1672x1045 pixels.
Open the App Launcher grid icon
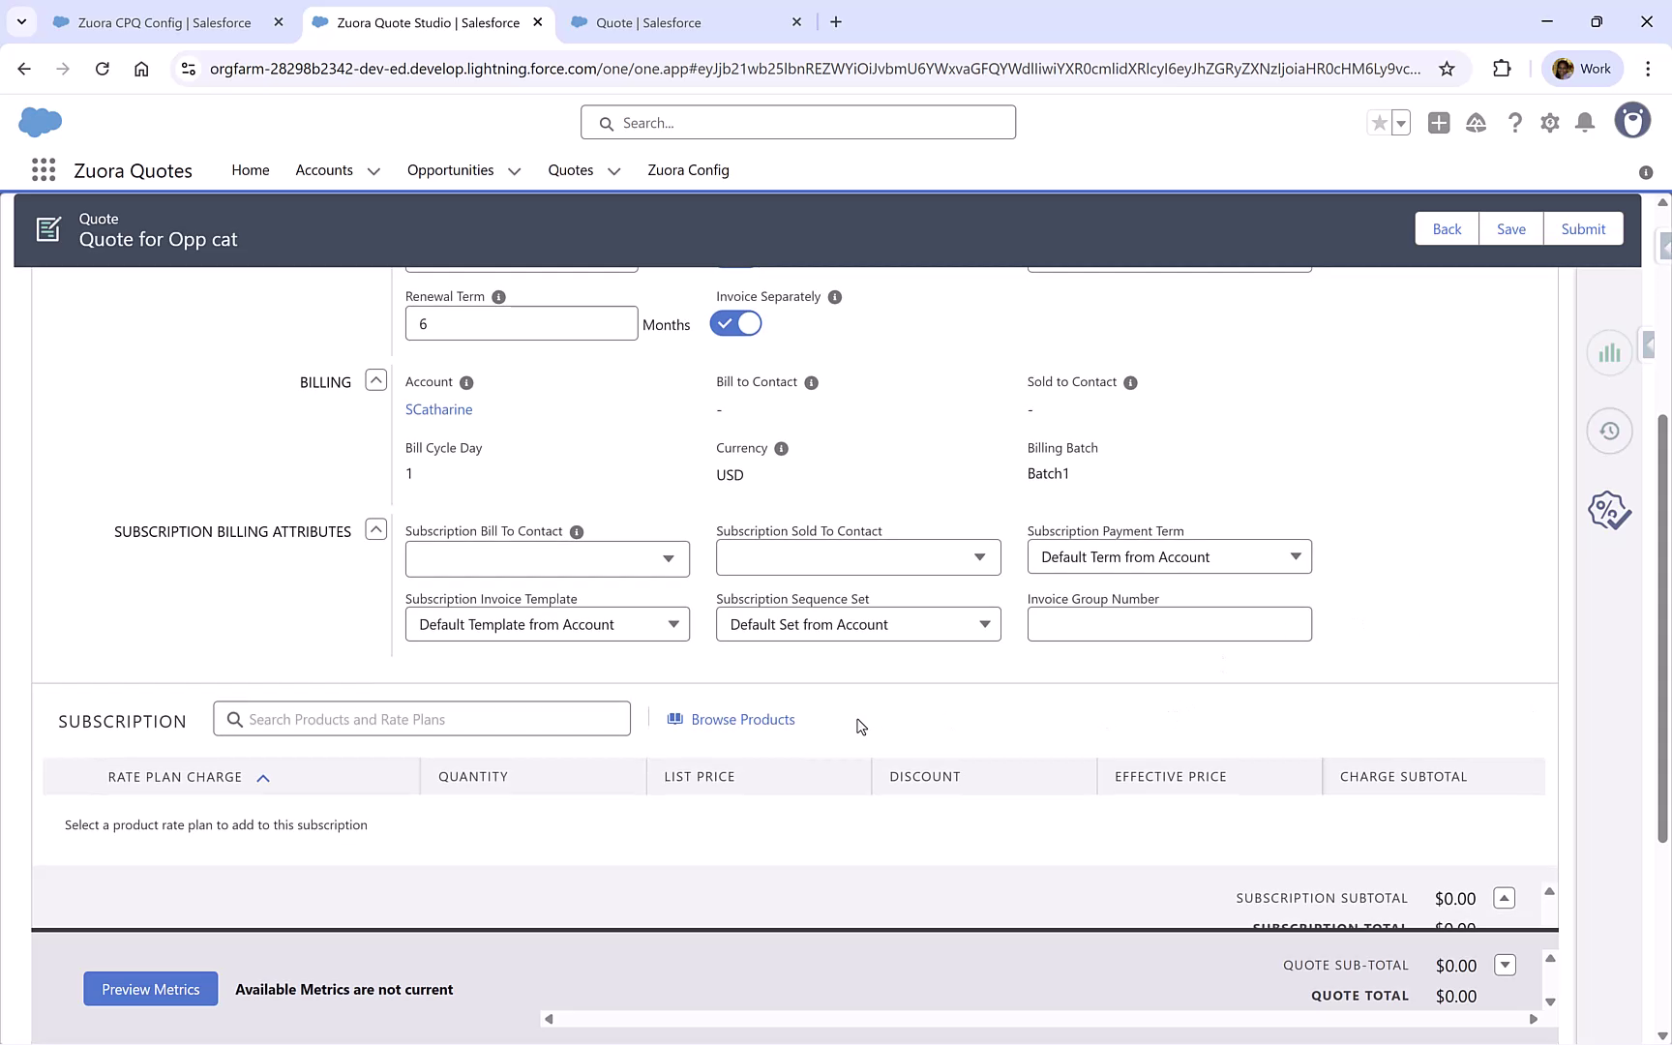tap(44, 169)
